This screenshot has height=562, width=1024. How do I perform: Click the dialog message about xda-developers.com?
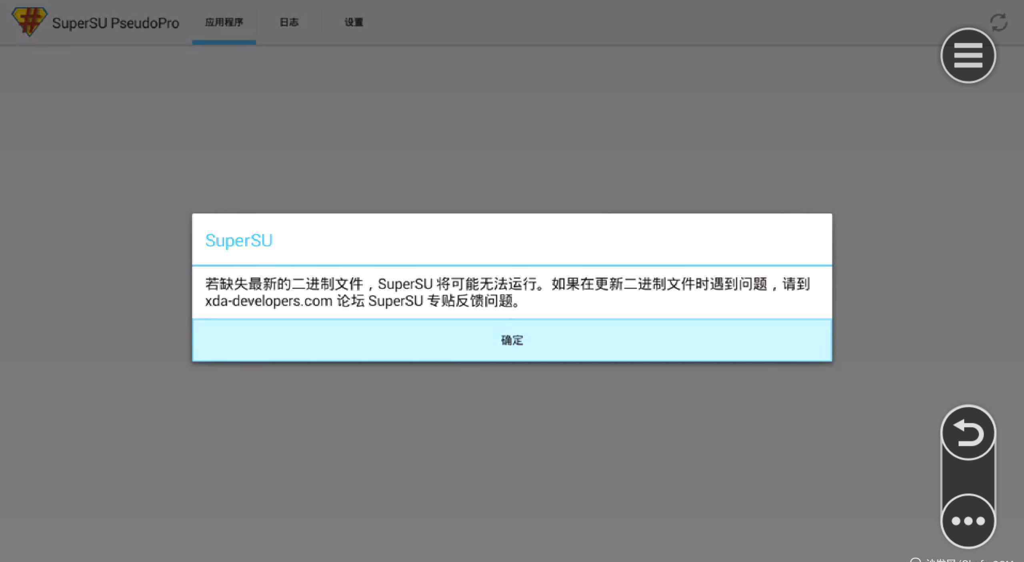click(508, 292)
